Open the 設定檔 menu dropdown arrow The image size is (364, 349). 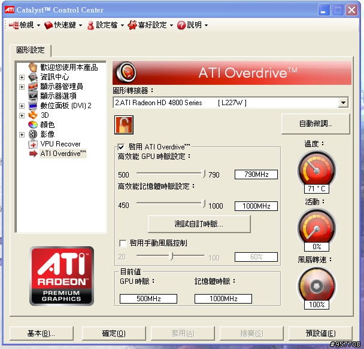(122, 25)
